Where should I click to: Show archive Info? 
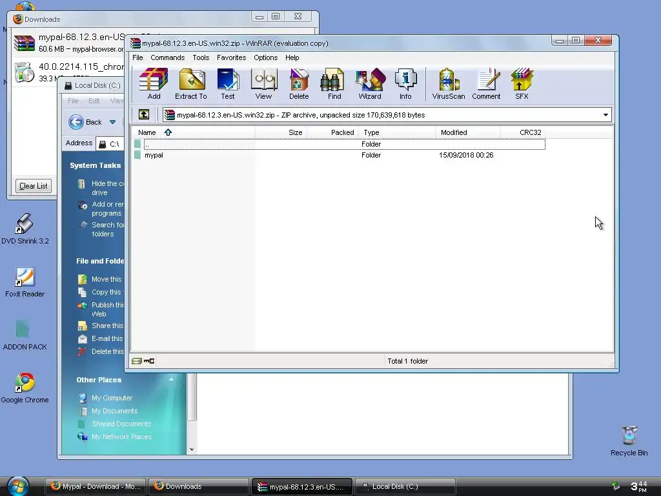(x=405, y=84)
